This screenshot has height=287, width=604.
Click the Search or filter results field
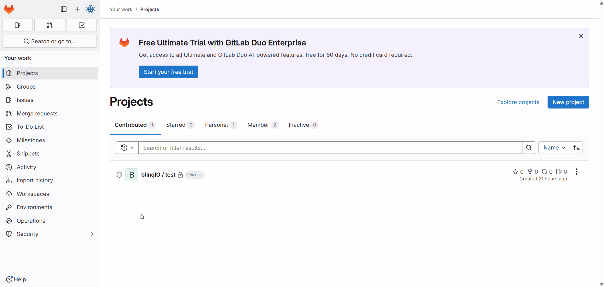[x=315, y=147]
